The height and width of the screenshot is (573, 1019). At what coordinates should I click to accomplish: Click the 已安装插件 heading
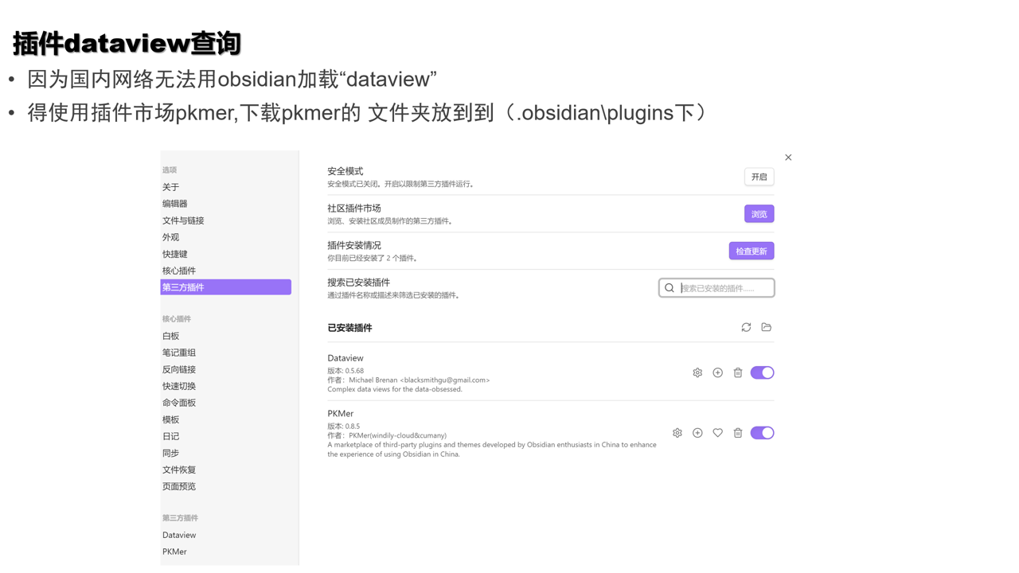click(349, 328)
